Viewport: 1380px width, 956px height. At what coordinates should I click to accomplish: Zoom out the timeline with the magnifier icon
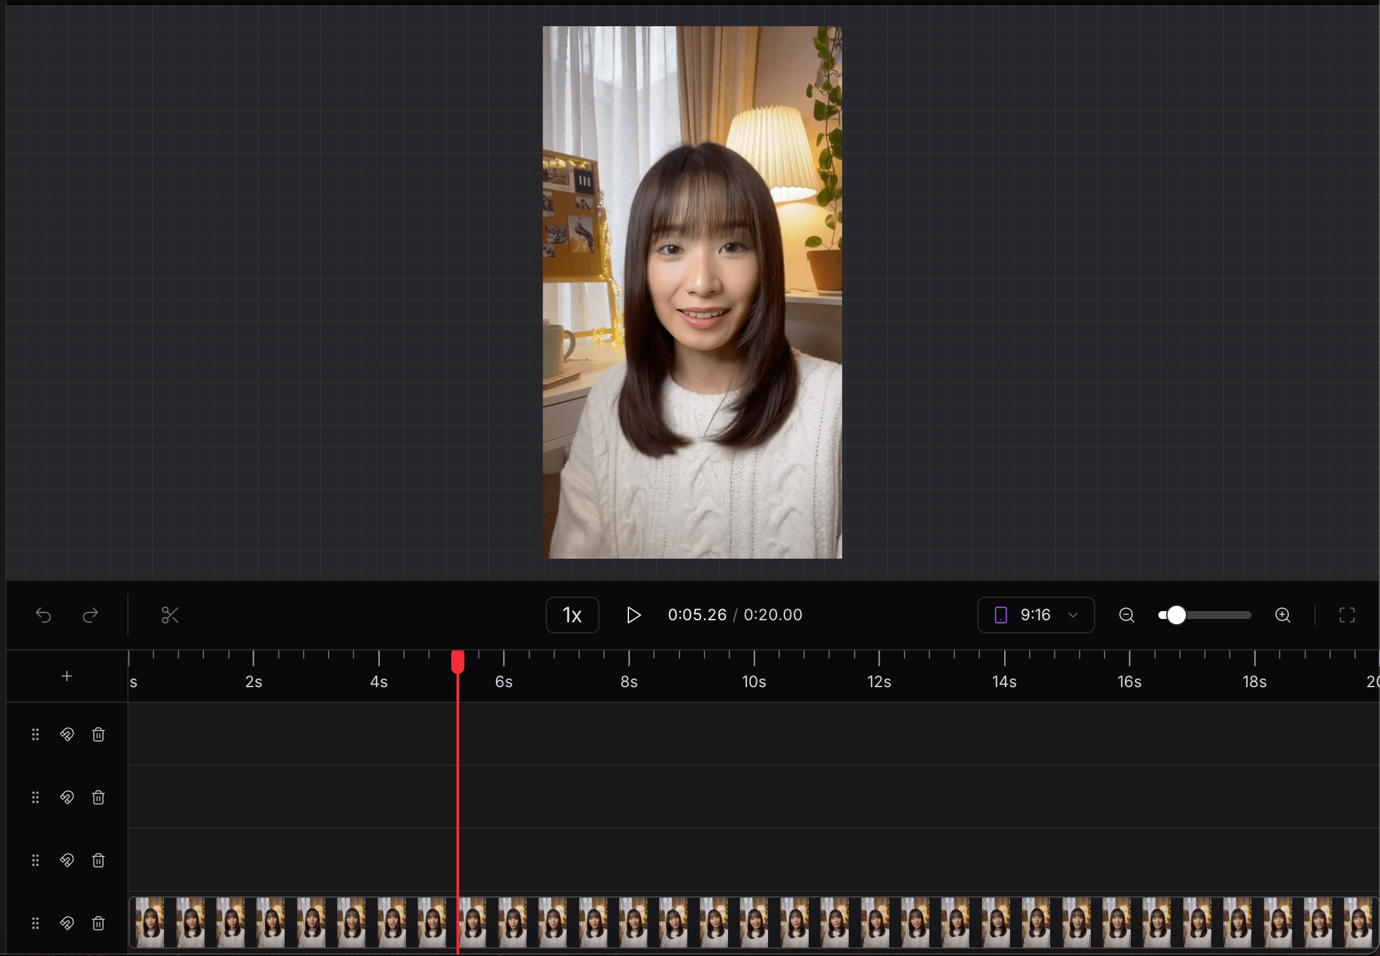(x=1126, y=615)
